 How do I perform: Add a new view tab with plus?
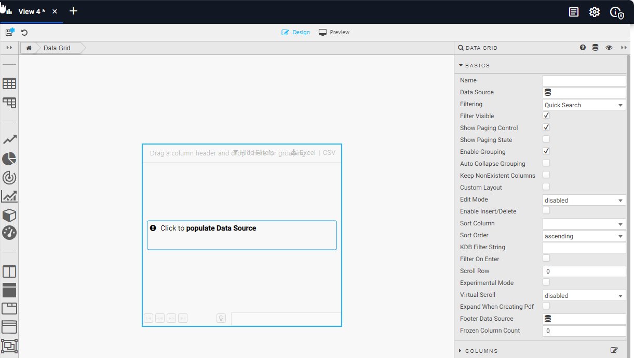pyautogui.click(x=73, y=11)
